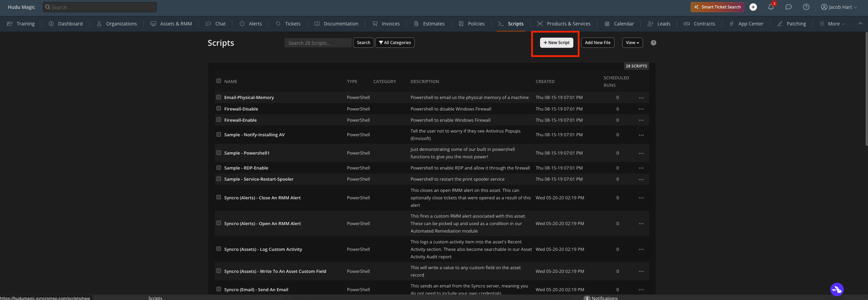Image resolution: width=868 pixels, height=300 pixels.
Task: Click the Scripts page help icon
Action: point(654,43)
